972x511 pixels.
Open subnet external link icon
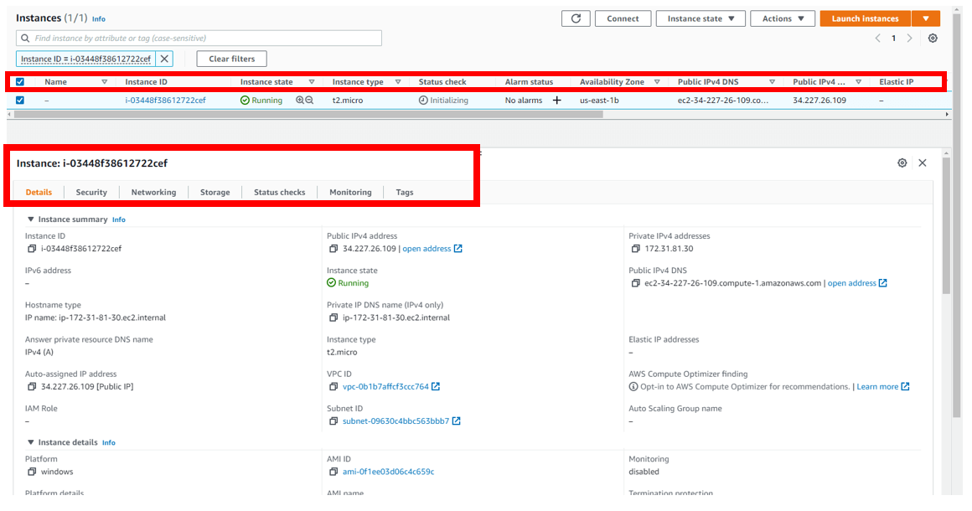click(x=456, y=421)
